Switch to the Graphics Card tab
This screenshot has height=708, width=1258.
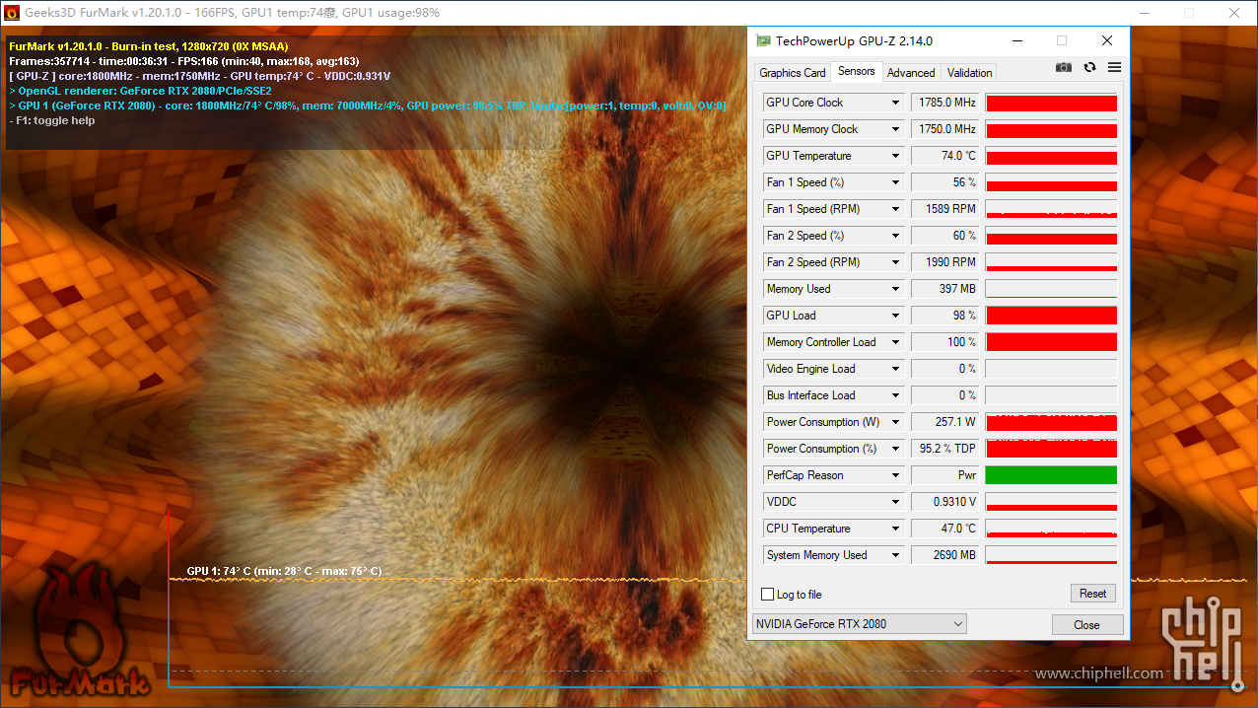pyautogui.click(x=793, y=73)
